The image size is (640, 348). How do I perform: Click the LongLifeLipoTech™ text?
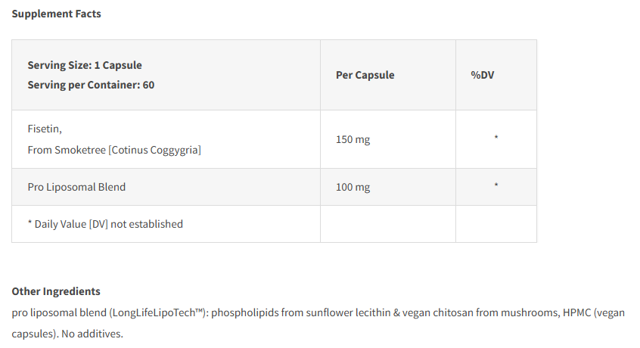(160, 312)
